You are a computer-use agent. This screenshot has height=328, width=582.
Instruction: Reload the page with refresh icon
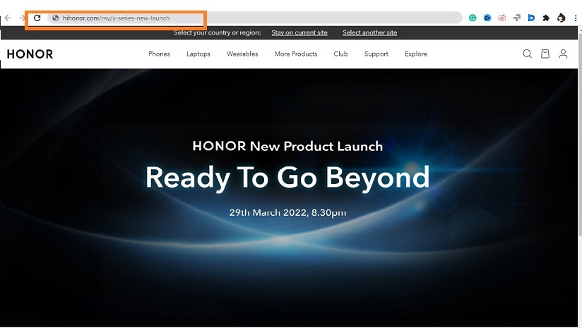tap(37, 18)
